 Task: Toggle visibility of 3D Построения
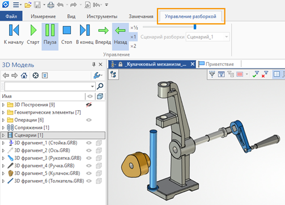89,104
